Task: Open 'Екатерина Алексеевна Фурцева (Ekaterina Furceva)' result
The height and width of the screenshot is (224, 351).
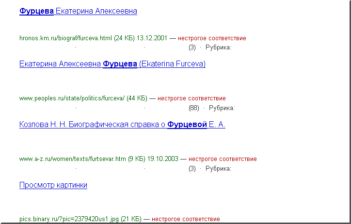Action: [x=112, y=64]
